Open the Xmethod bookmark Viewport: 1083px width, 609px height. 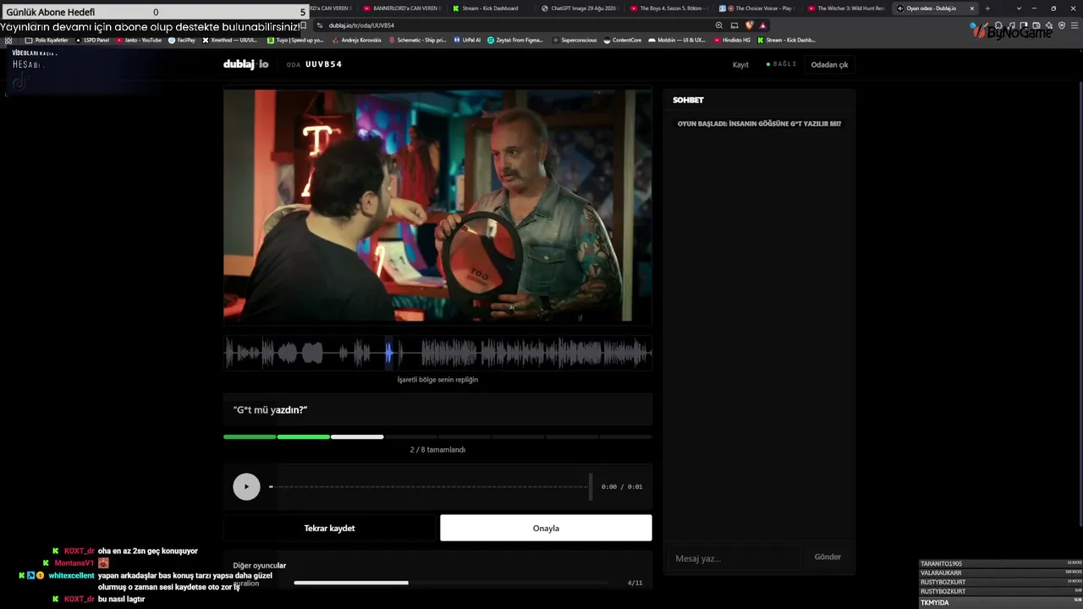coord(230,40)
